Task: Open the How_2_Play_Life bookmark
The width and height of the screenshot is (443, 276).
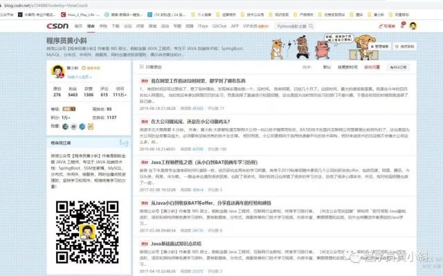Action: (x=80, y=15)
